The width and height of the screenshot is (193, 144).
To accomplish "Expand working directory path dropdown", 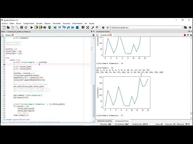I will pyautogui.click(x=182, y=28).
